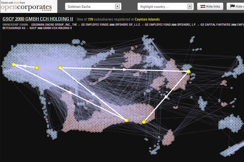Select GOLDMAN SACHS GROUP, INC., THE in chain

54,25
